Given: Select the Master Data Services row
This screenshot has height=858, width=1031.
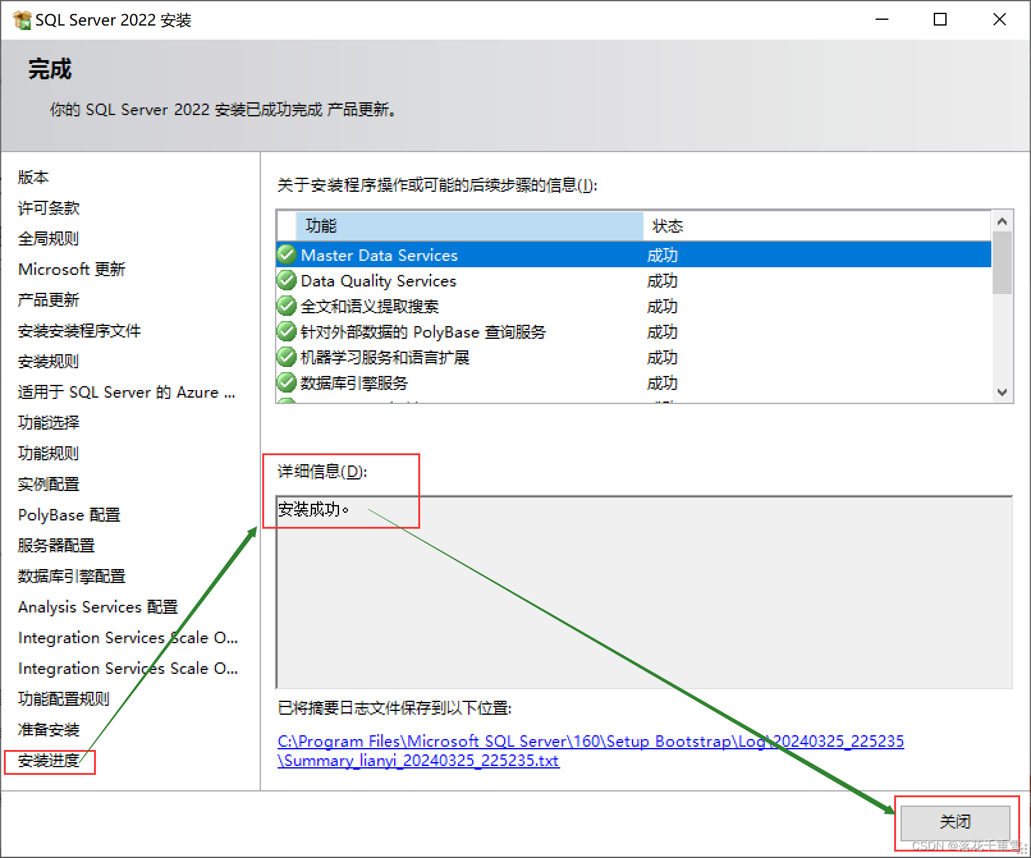Looking at the screenshot, I should tap(634, 254).
